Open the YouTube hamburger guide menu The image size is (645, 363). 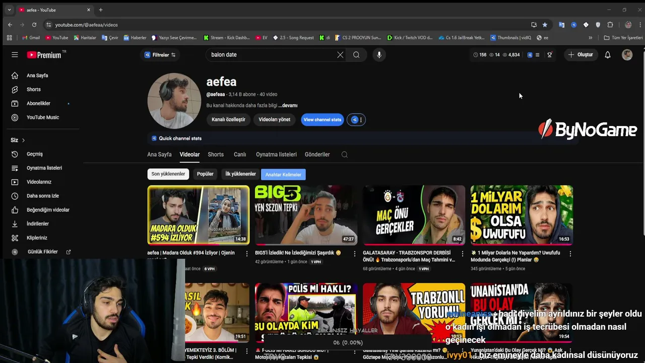(15, 54)
